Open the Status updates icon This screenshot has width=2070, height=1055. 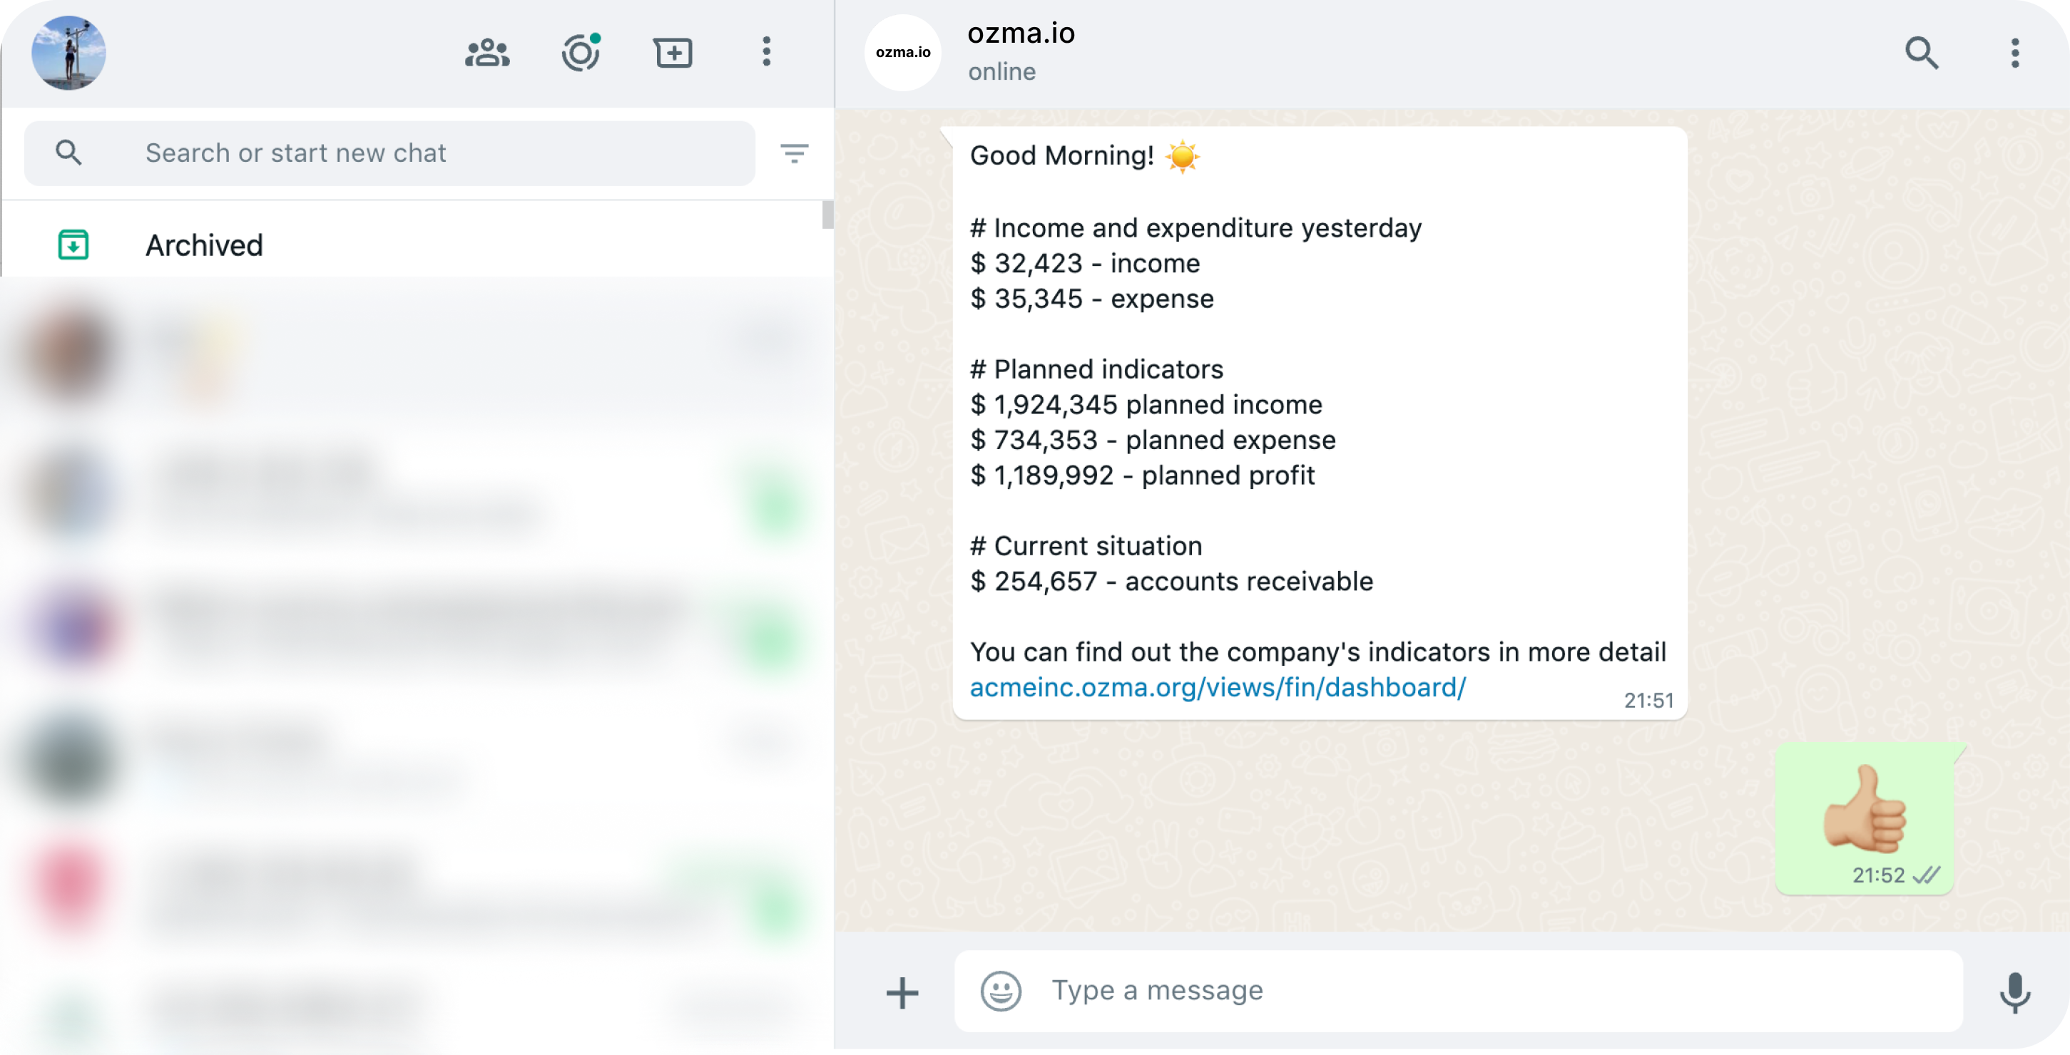[x=580, y=53]
